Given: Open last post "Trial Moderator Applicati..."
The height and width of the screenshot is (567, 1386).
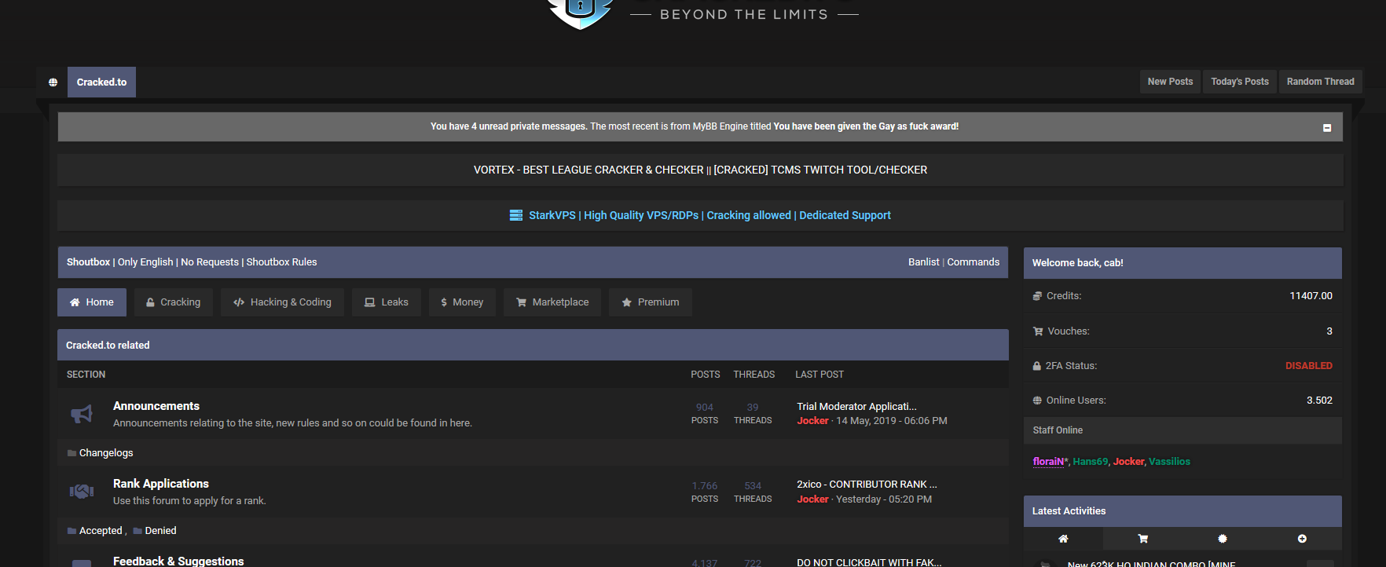Looking at the screenshot, I should (856, 407).
